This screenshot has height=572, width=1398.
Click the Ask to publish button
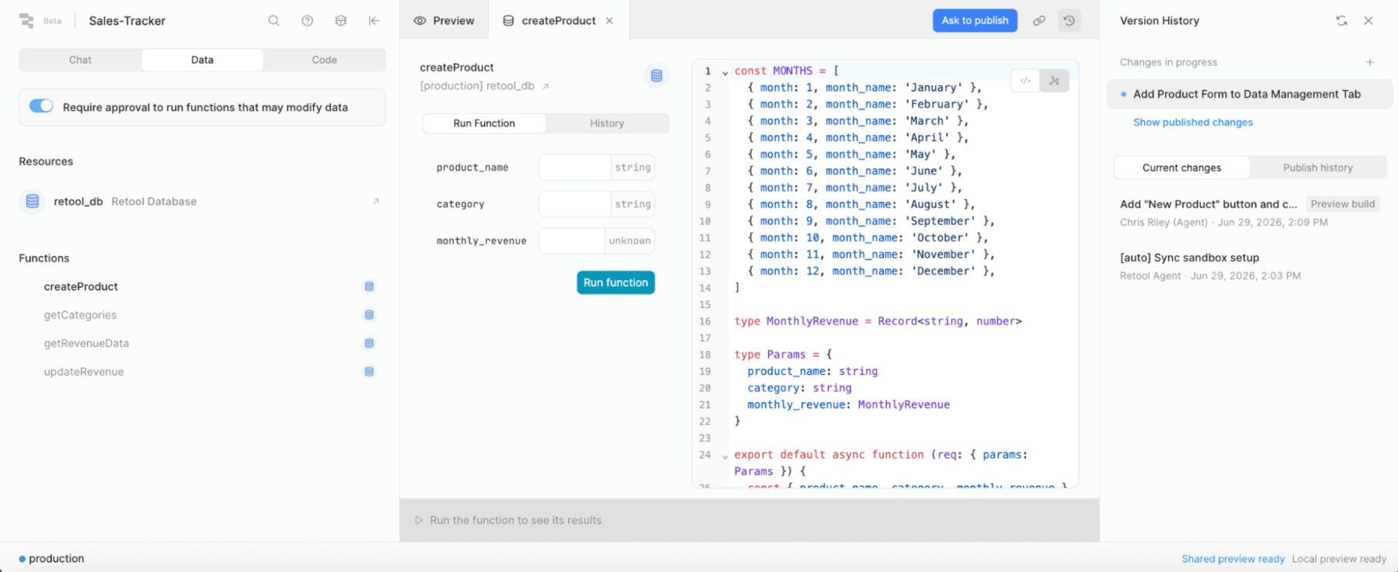[x=975, y=21]
